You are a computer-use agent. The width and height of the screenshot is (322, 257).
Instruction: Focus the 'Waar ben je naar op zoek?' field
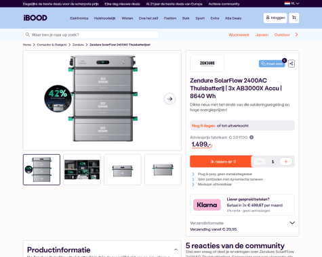91,34
